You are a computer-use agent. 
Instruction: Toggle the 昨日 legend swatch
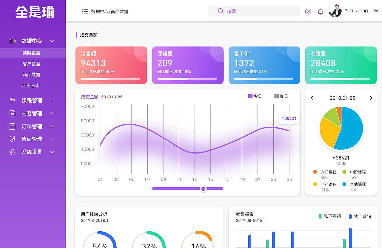point(276,96)
